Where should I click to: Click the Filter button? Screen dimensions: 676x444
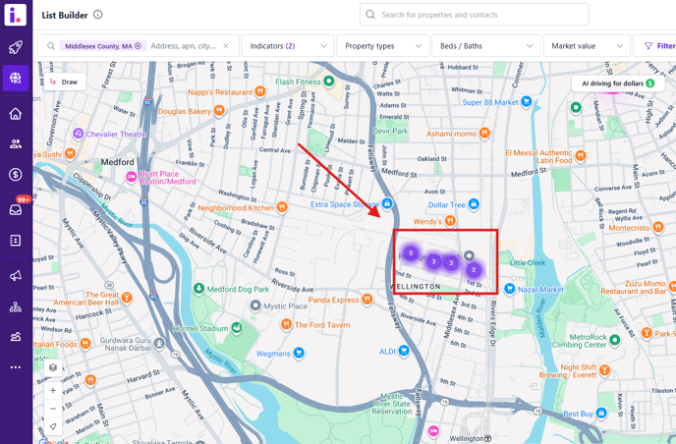[658, 46]
